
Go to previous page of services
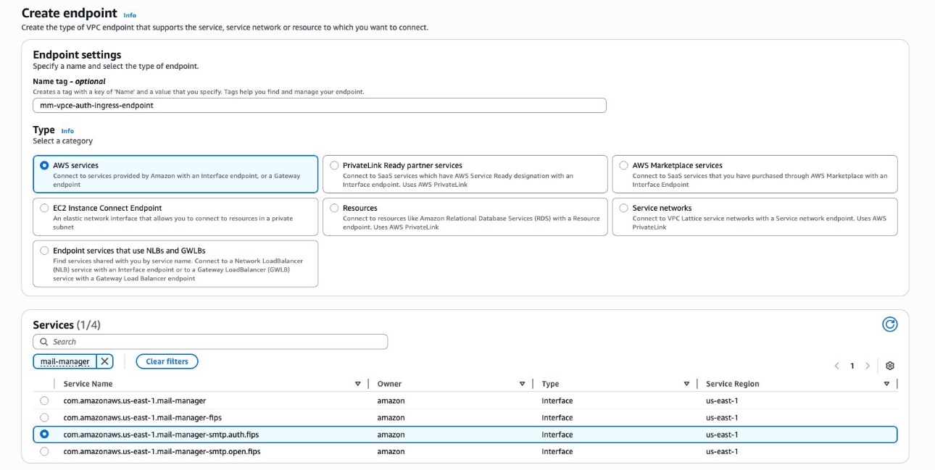(836, 366)
